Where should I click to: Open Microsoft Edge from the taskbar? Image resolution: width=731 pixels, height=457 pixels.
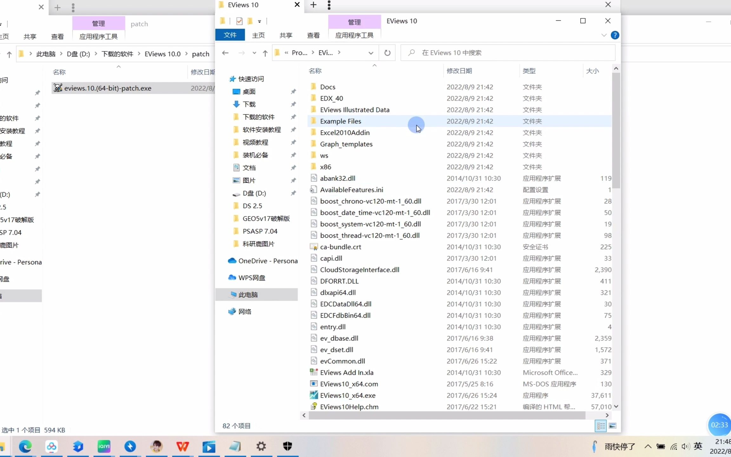(x=25, y=447)
